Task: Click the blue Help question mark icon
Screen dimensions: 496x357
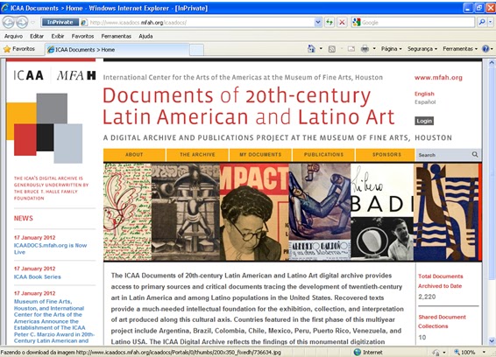Action: [x=485, y=49]
